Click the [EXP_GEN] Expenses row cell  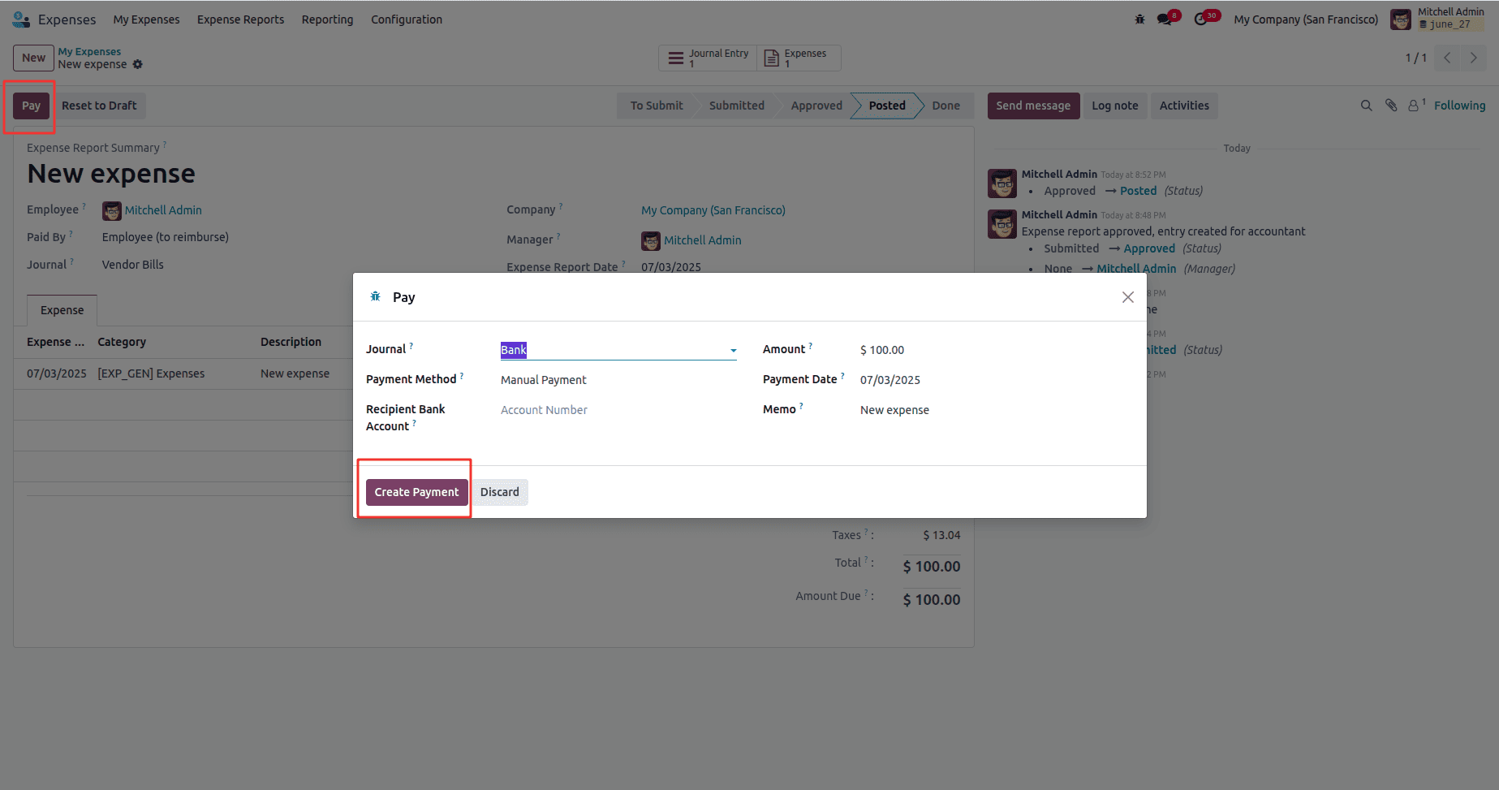pyautogui.click(x=151, y=373)
